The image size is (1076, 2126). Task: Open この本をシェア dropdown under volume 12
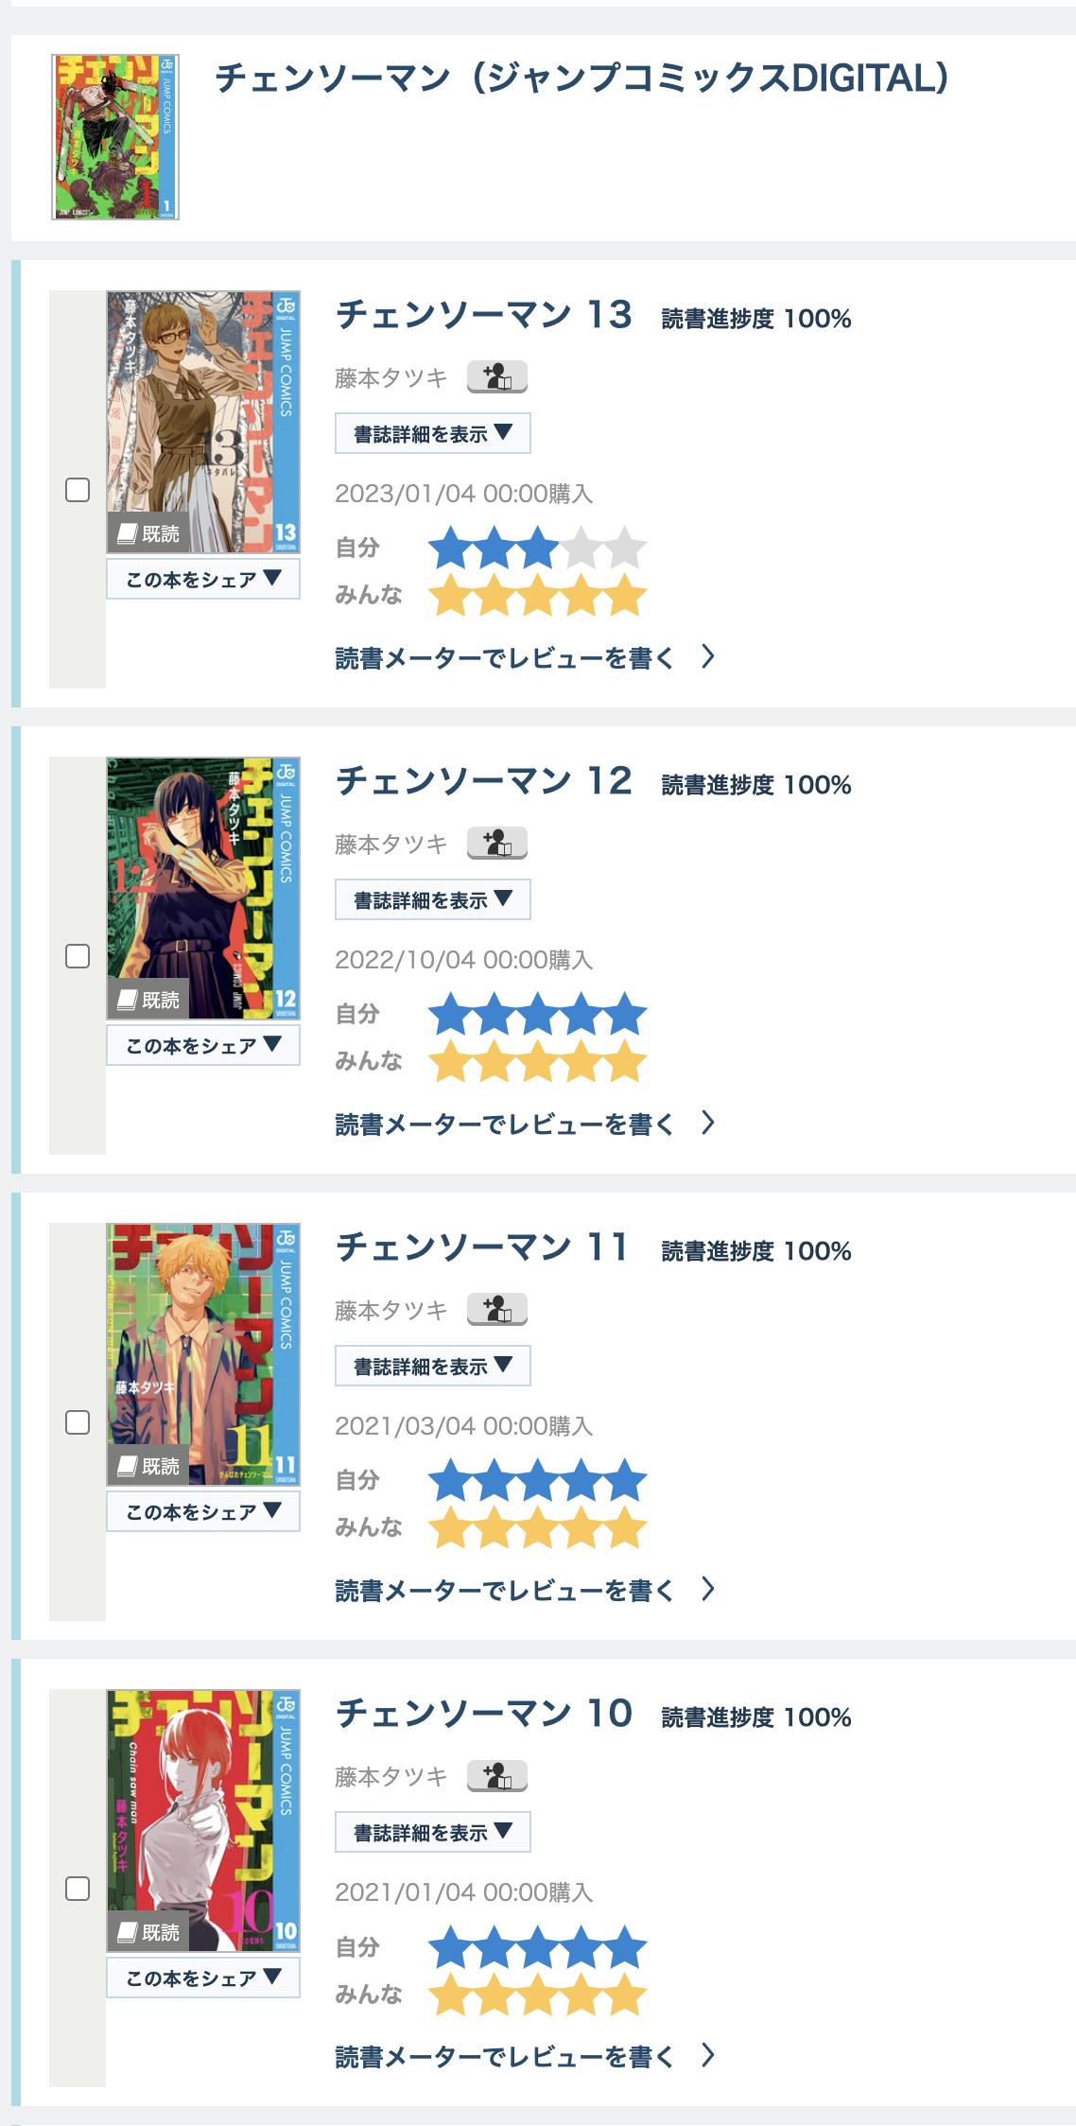click(203, 1046)
